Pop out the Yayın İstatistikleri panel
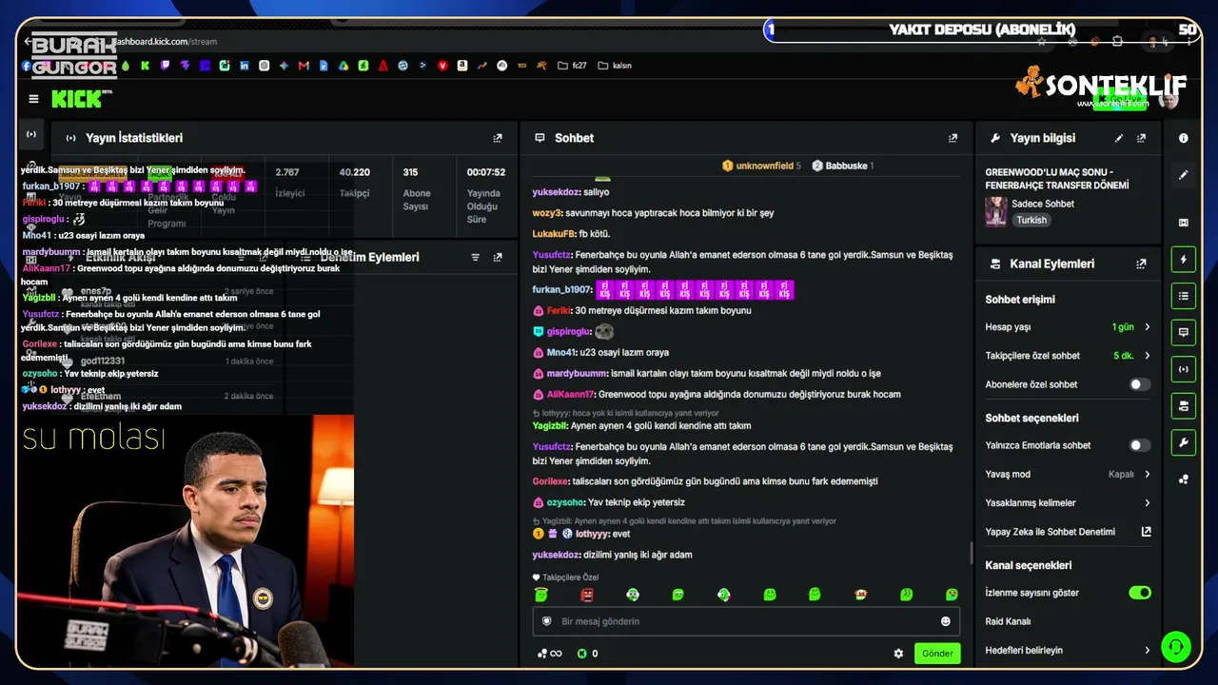This screenshot has height=685, width=1218. click(x=497, y=138)
